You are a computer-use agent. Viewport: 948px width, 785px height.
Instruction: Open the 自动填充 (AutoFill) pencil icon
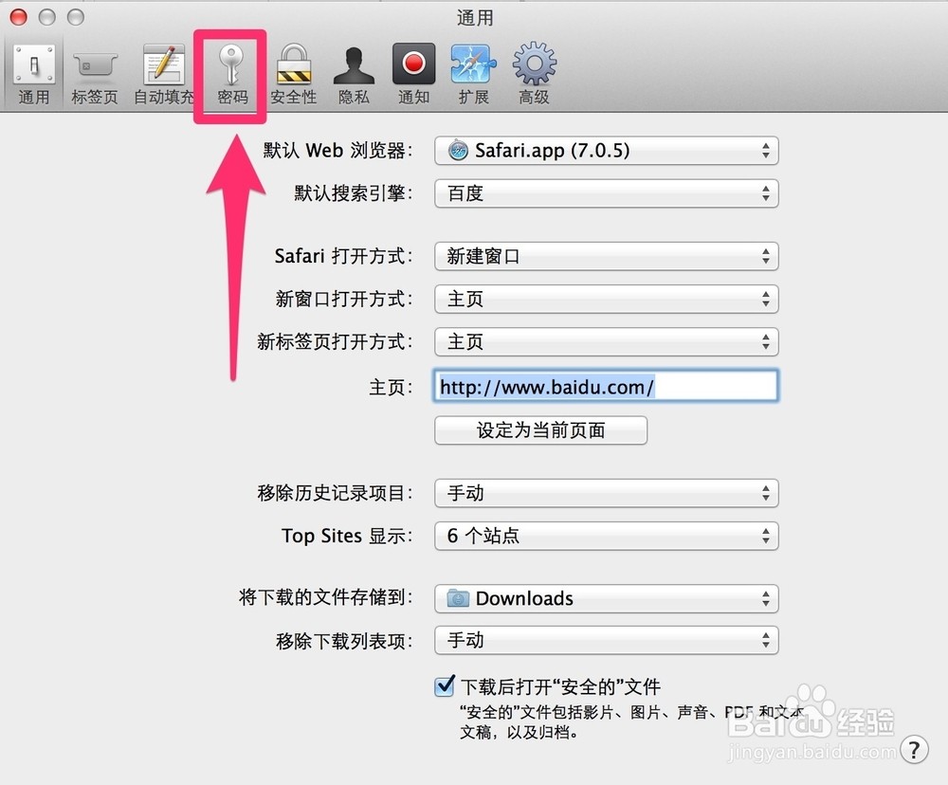[x=164, y=74]
